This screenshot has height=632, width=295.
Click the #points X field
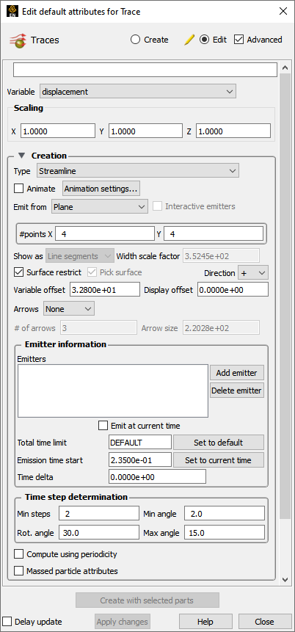click(x=105, y=233)
